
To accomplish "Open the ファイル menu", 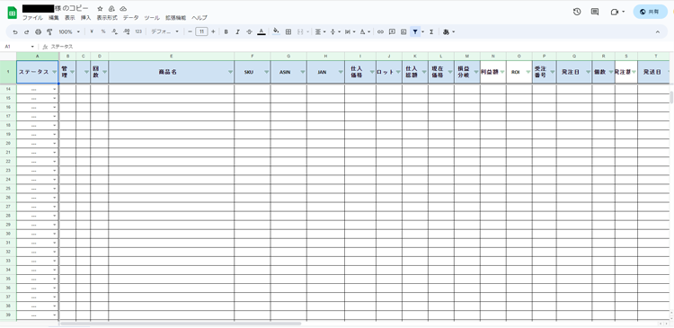I will point(32,18).
